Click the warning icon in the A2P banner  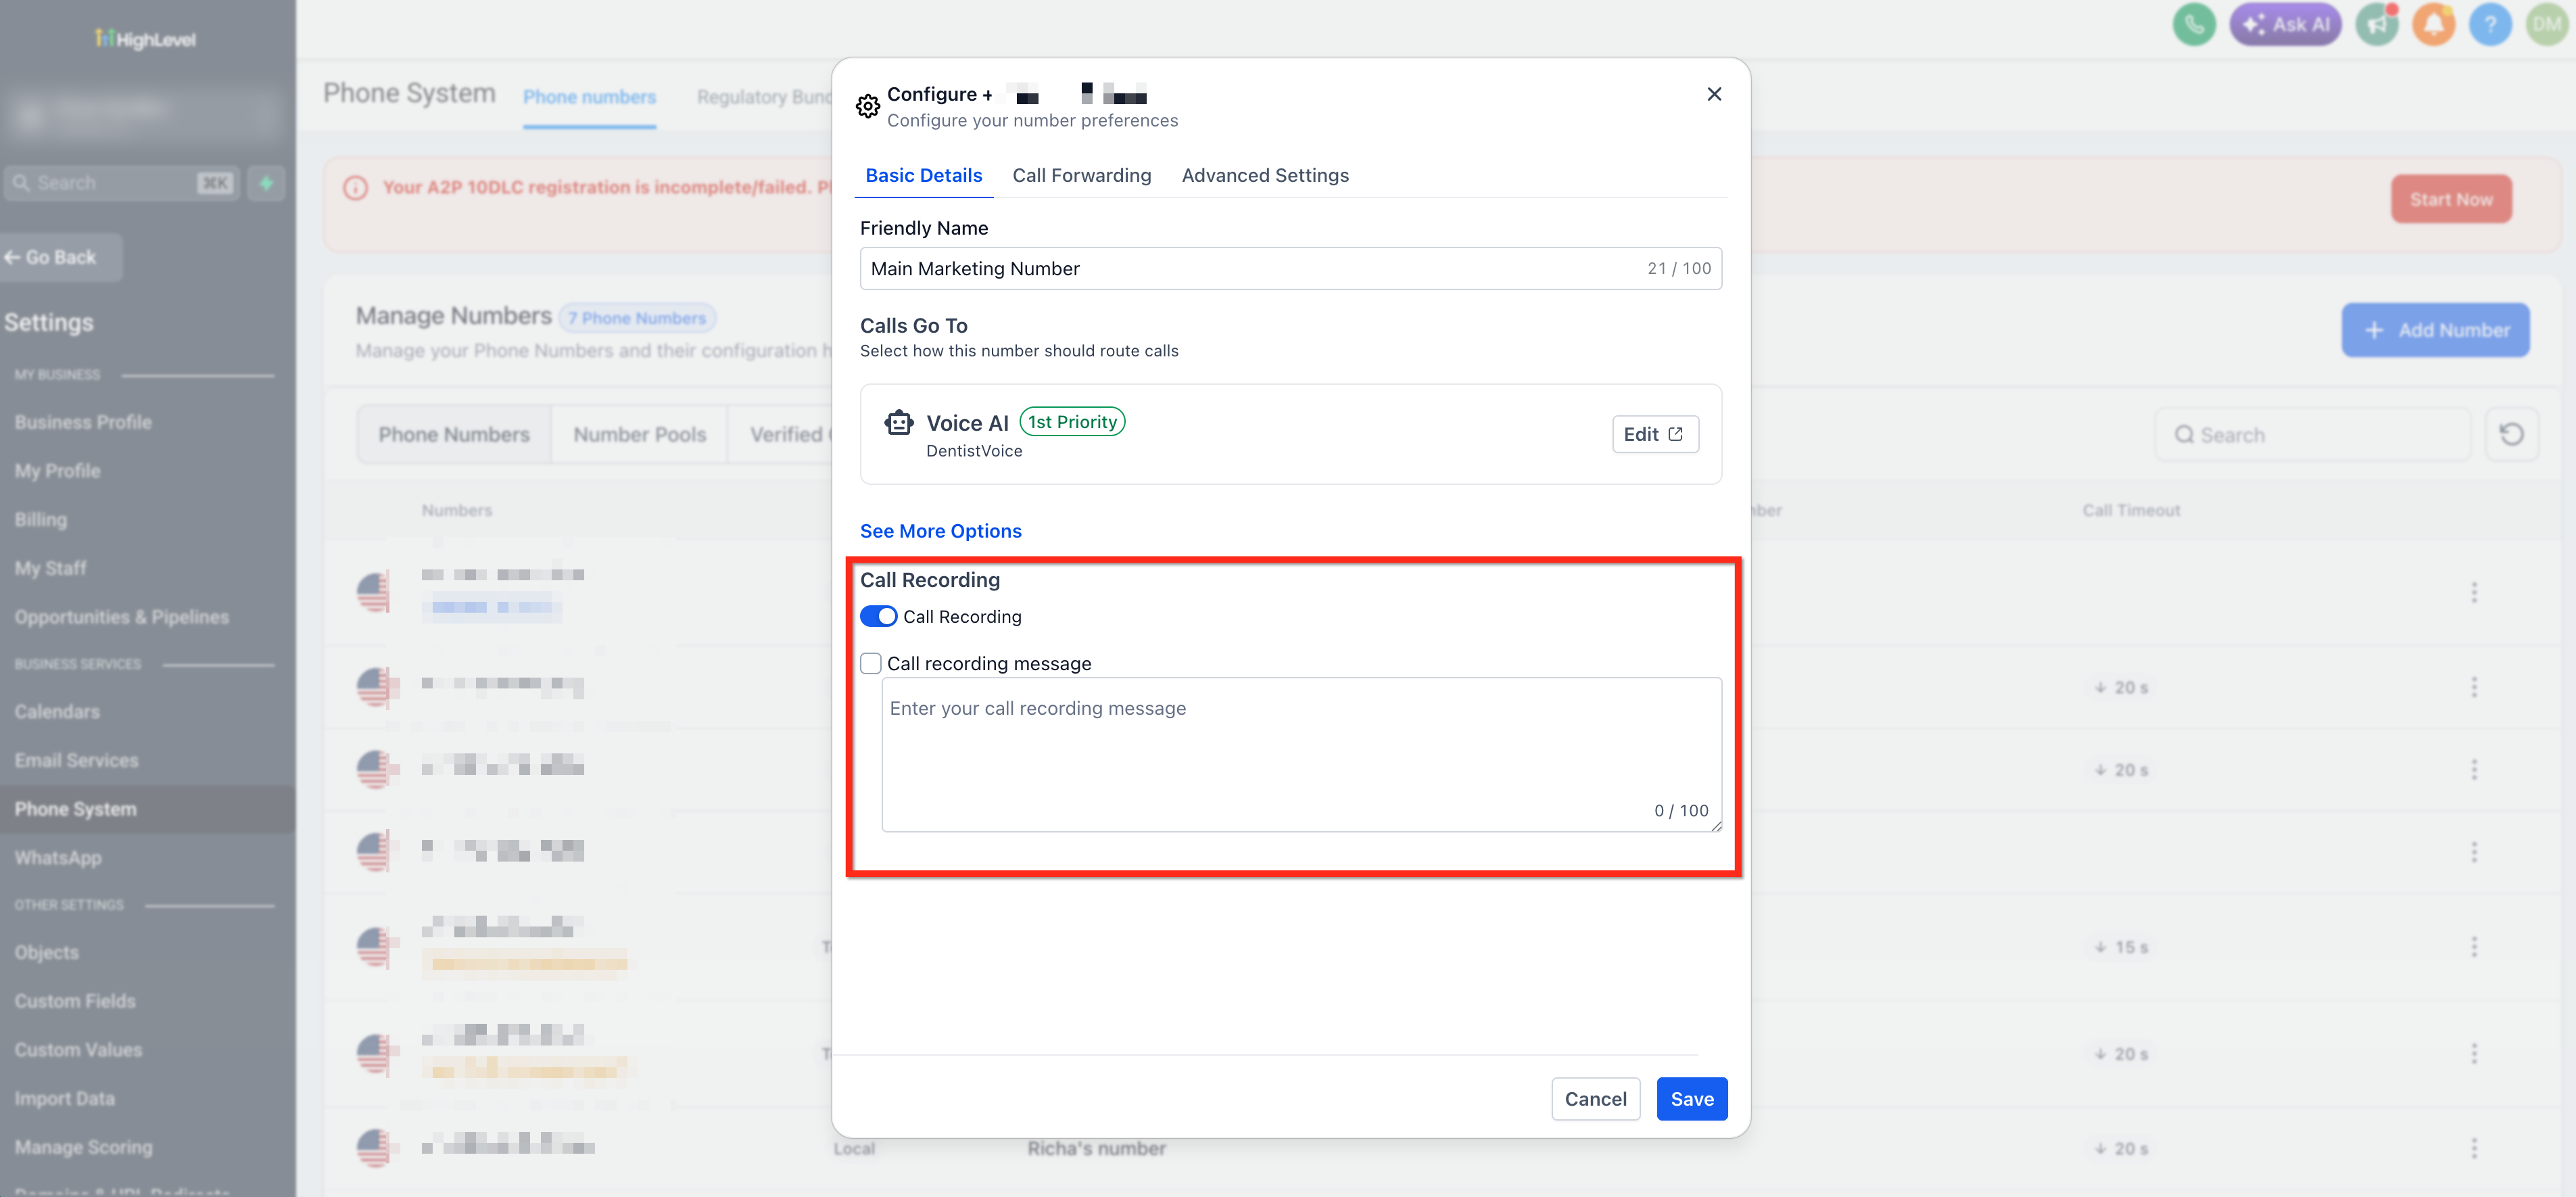pos(355,188)
